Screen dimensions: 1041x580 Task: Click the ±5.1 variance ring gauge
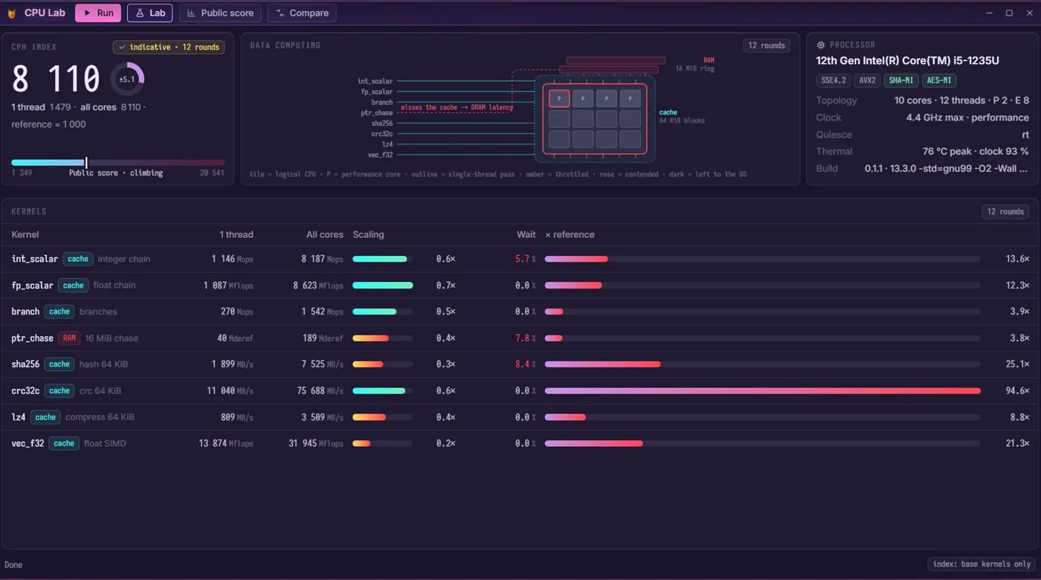click(127, 79)
